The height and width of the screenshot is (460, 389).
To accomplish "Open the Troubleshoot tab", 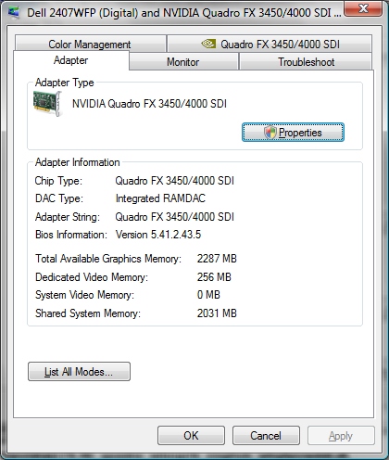I will (x=306, y=61).
